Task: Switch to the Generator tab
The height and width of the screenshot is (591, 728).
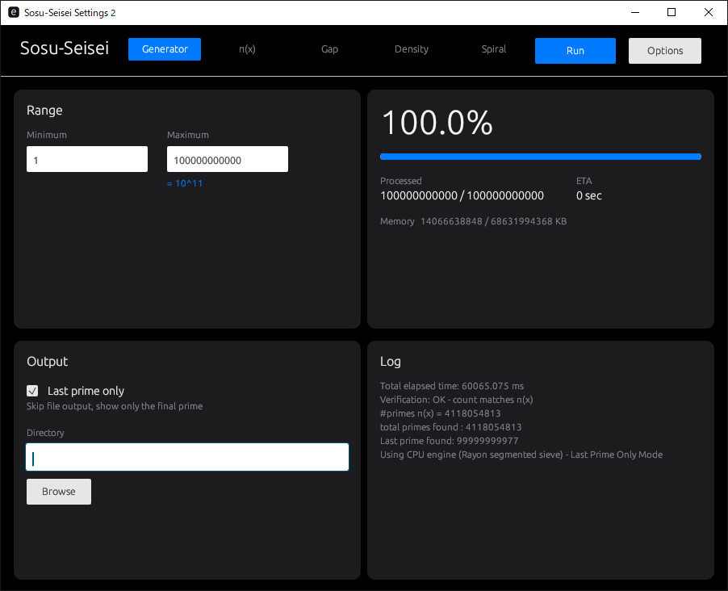Action: (x=165, y=49)
